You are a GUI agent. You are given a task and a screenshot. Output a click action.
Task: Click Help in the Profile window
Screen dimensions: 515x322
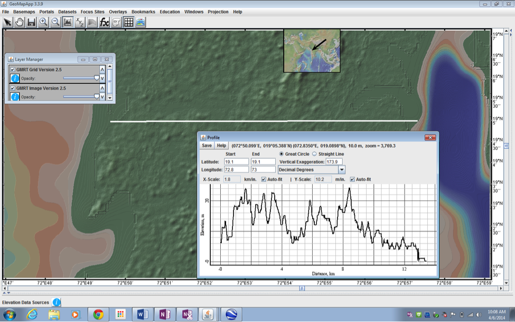tap(221, 145)
